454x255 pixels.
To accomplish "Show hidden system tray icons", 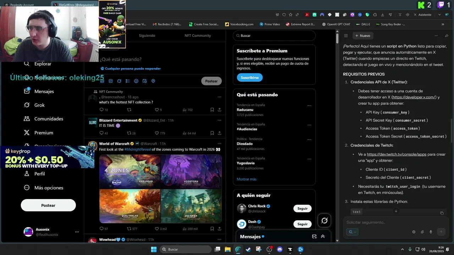I will click(402, 249).
